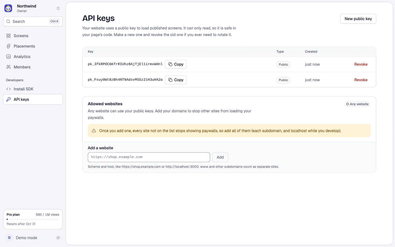
Task: Open the Members page
Action: click(33, 67)
